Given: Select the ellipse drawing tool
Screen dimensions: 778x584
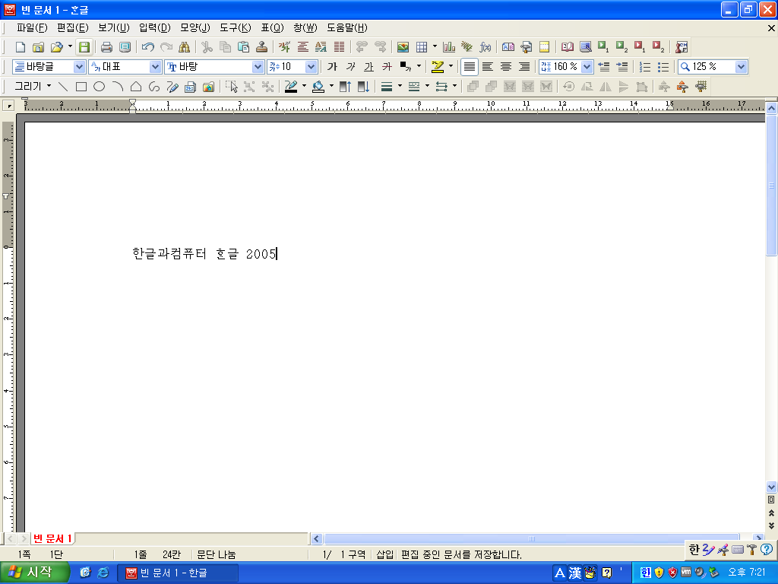Looking at the screenshot, I should pyautogui.click(x=100, y=87).
